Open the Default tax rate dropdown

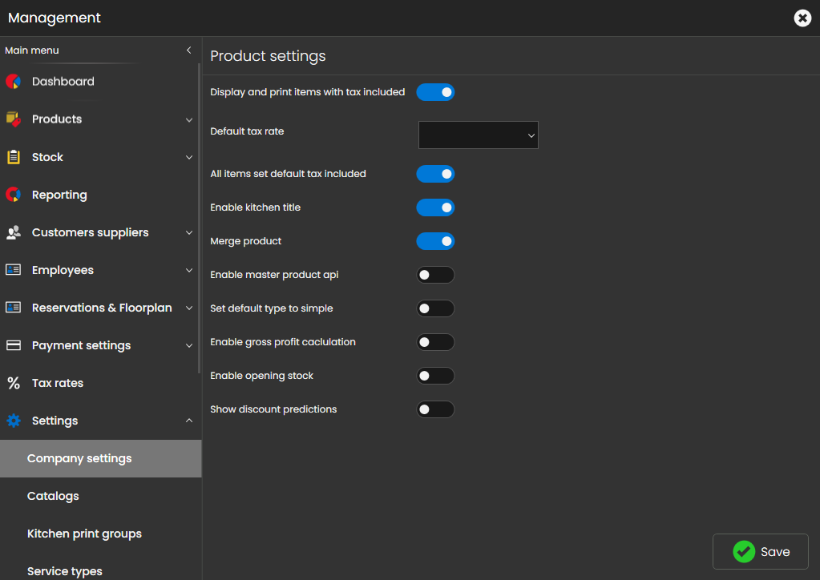[x=478, y=135]
